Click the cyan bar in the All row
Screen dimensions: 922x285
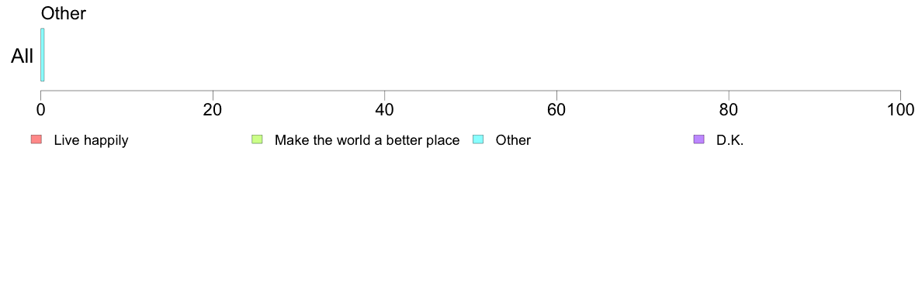click(x=43, y=54)
